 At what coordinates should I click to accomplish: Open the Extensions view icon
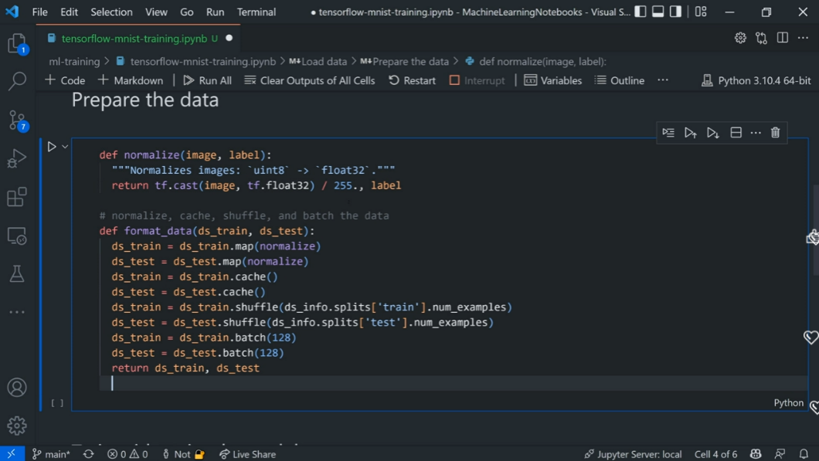click(17, 197)
